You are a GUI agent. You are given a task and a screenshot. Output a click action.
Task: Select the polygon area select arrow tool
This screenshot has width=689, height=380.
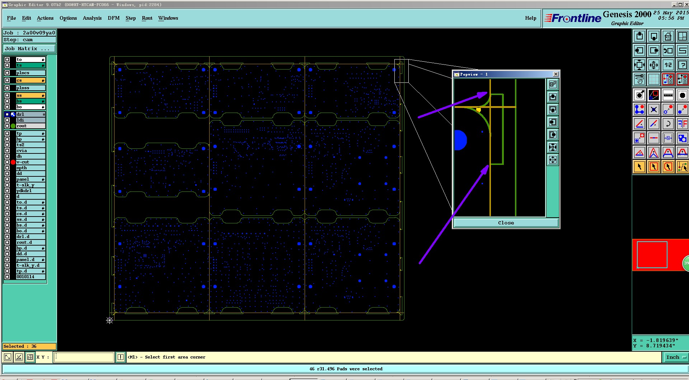668,167
